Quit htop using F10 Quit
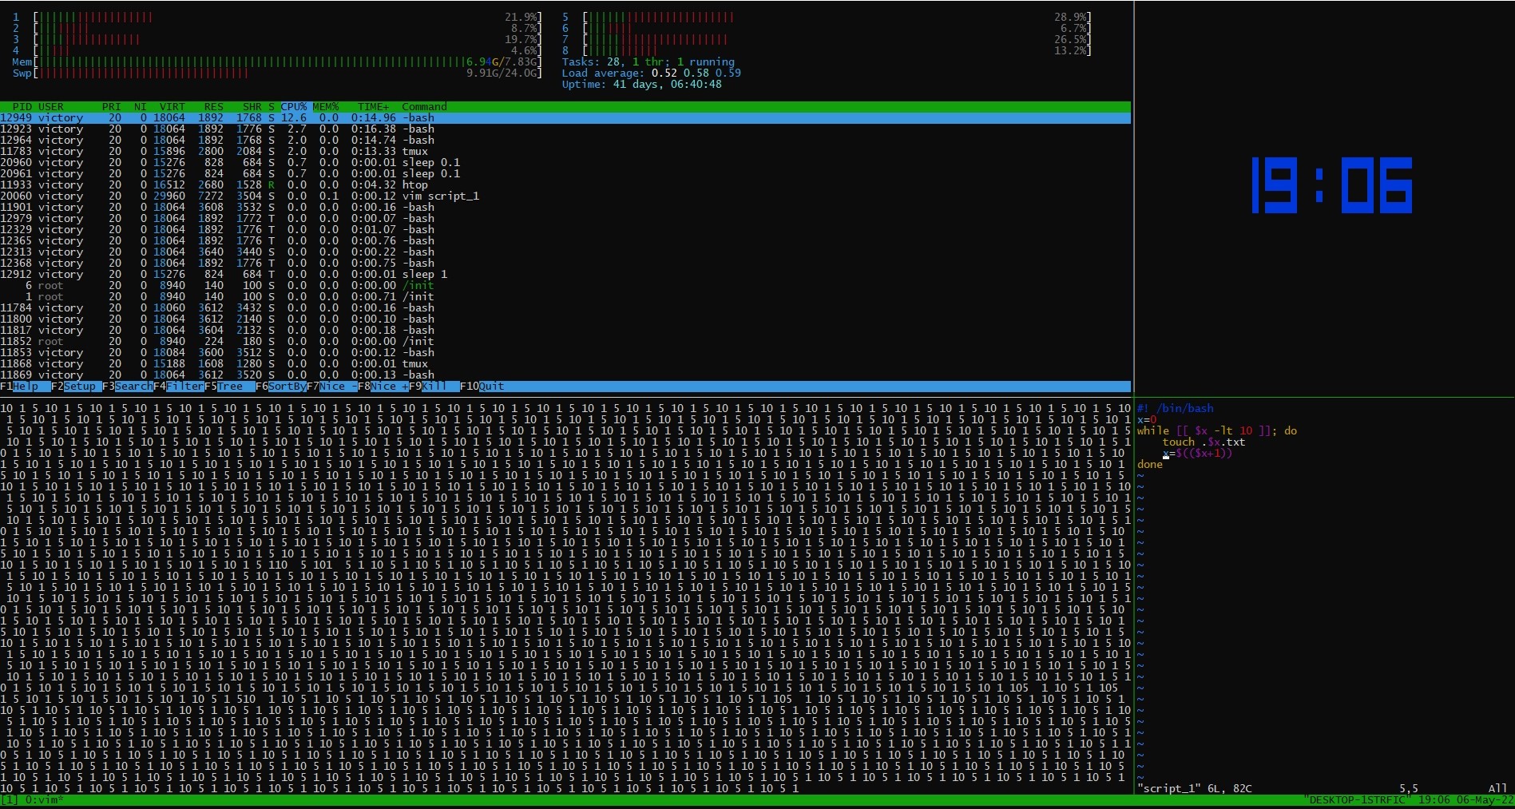The width and height of the screenshot is (1515, 809). (490, 387)
